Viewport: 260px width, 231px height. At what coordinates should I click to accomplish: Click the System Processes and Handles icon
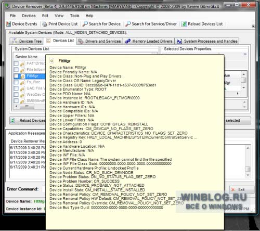[179, 41]
